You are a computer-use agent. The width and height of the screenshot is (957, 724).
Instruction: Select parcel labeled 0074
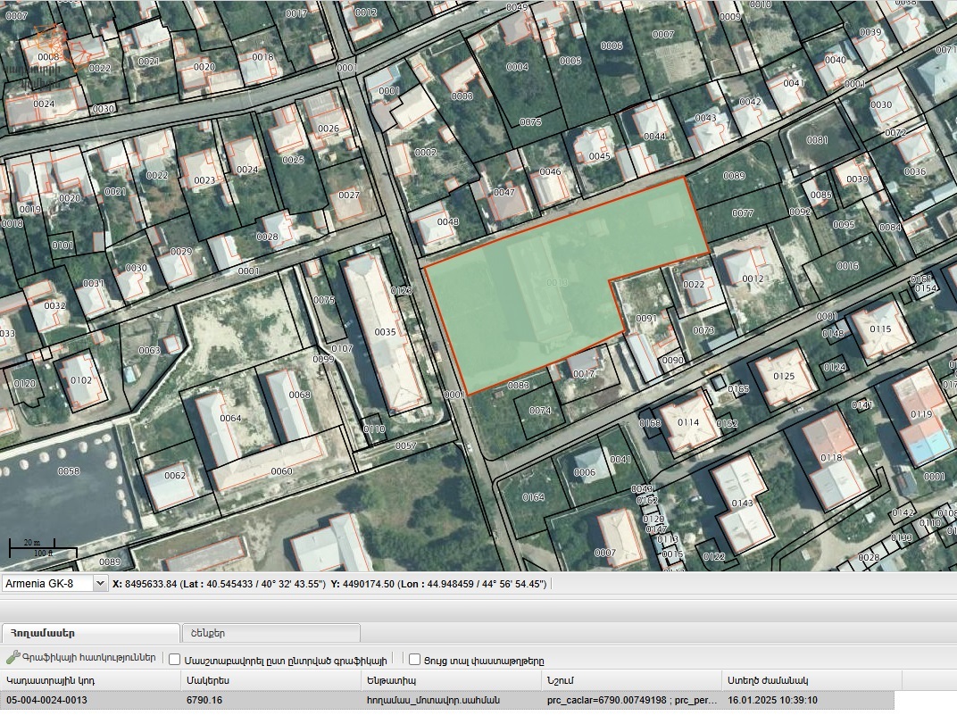click(x=540, y=411)
